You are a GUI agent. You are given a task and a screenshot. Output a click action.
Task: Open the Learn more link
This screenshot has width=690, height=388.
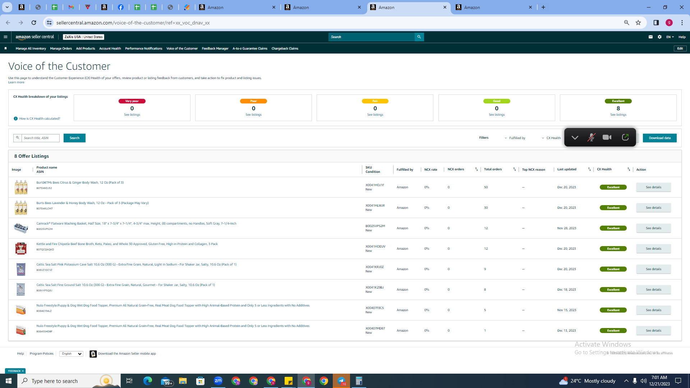[x=16, y=82]
